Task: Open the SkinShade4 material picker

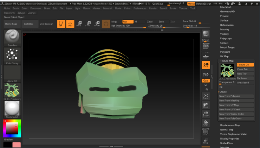Action: coord(12,109)
